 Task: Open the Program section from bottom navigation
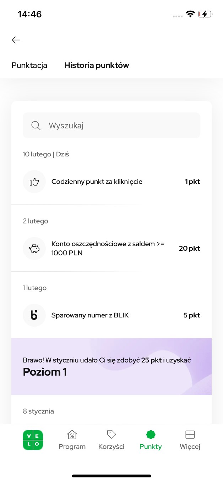(72, 440)
